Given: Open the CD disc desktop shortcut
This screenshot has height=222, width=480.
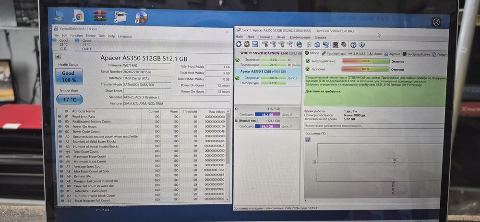Looking at the screenshot, I should [142, 17].
